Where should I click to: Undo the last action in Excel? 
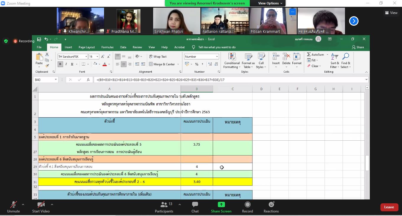(x=46, y=39)
